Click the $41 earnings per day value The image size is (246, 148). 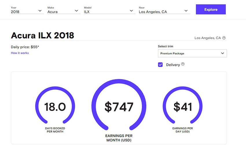[x=183, y=107]
